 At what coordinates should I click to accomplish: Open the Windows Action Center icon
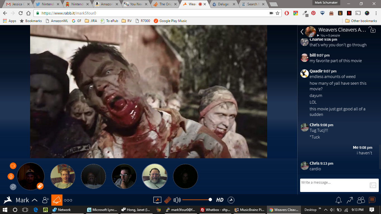click(372, 210)
